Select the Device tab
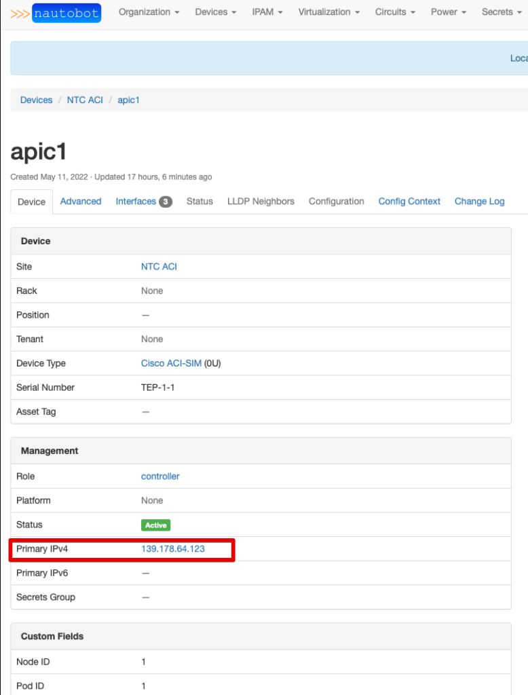This screenshot has height=695, width=528. 31,202
